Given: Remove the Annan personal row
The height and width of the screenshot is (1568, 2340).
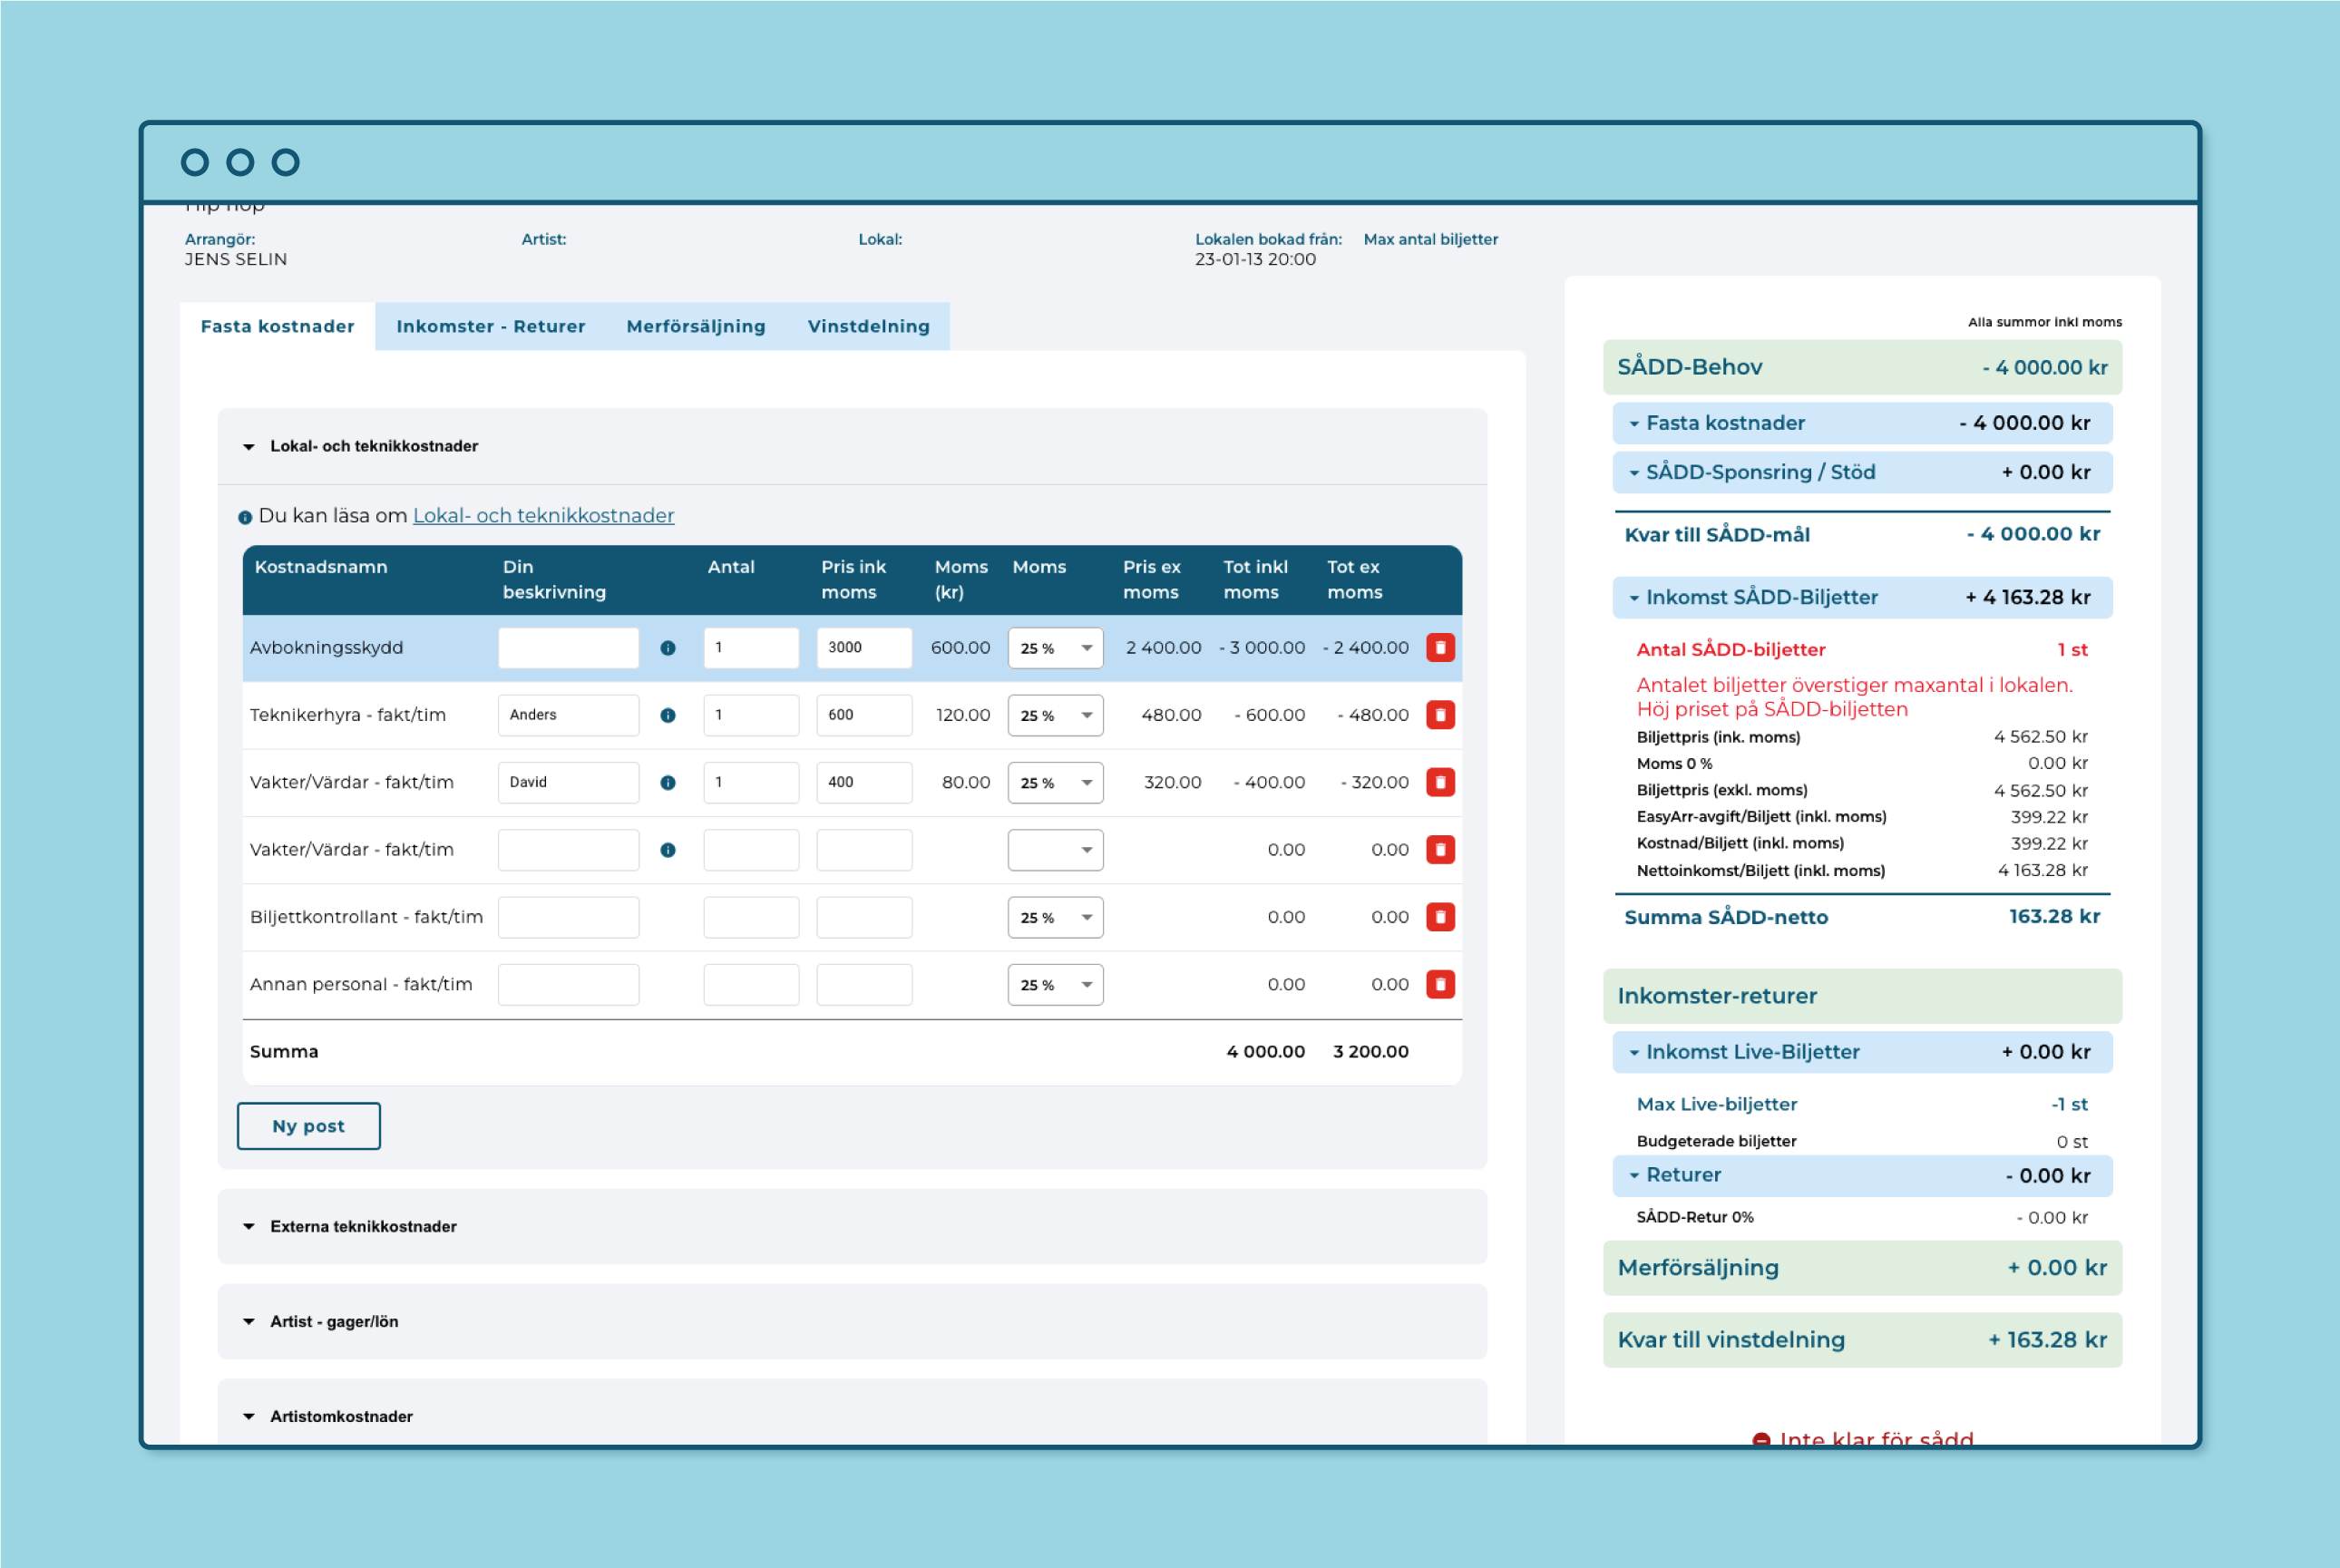Looking at the screenshot, I should (x=1440, y=984).
